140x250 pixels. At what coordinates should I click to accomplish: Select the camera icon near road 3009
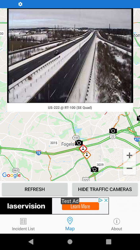(95, 169)
